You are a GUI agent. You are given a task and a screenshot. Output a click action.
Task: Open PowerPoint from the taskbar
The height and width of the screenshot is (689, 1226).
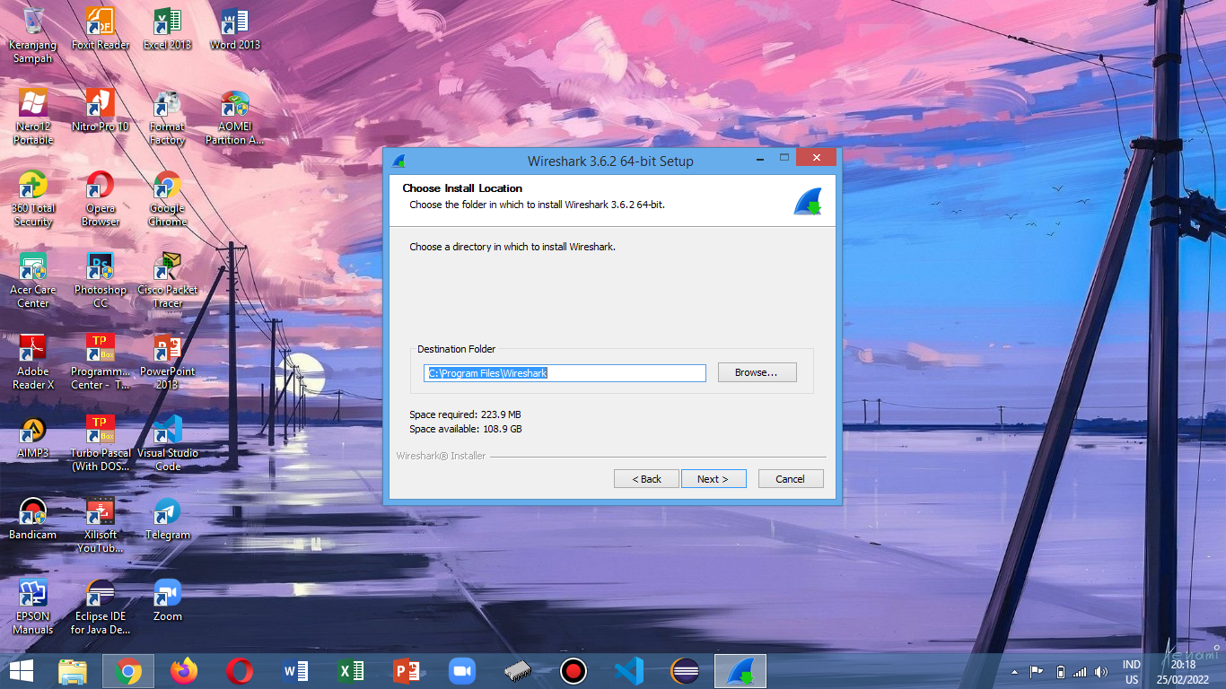(x=407, y=670)
